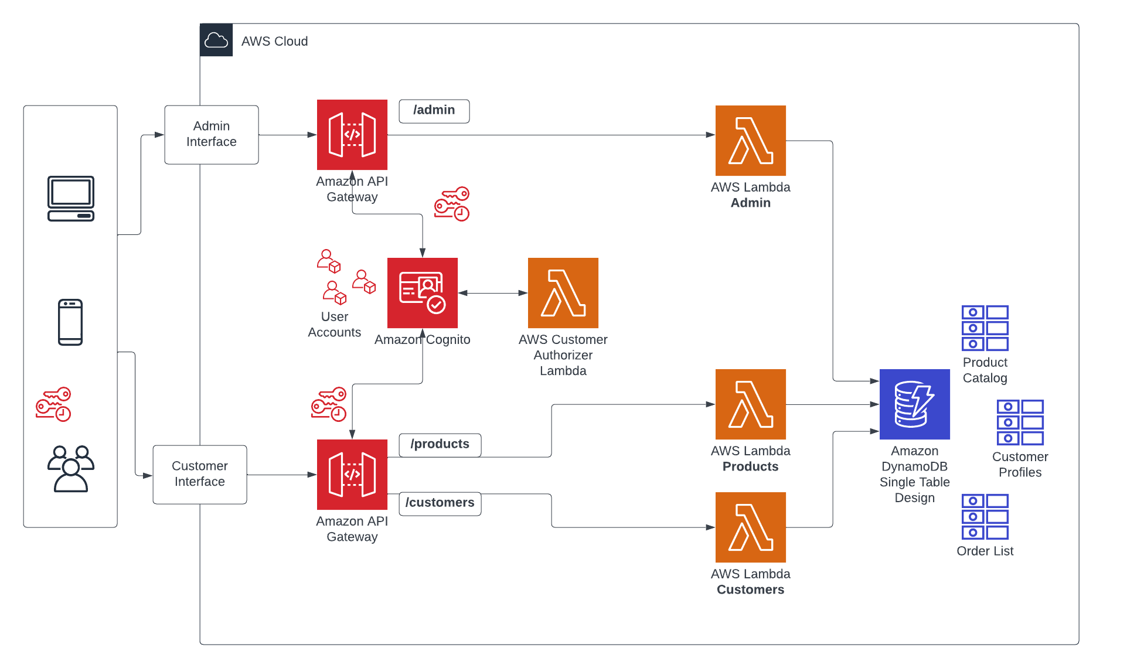Click the Amazon Cognito label
The height and width of the screenshot is (668, 1144).
pyautogui.click(x=423, y=340)
